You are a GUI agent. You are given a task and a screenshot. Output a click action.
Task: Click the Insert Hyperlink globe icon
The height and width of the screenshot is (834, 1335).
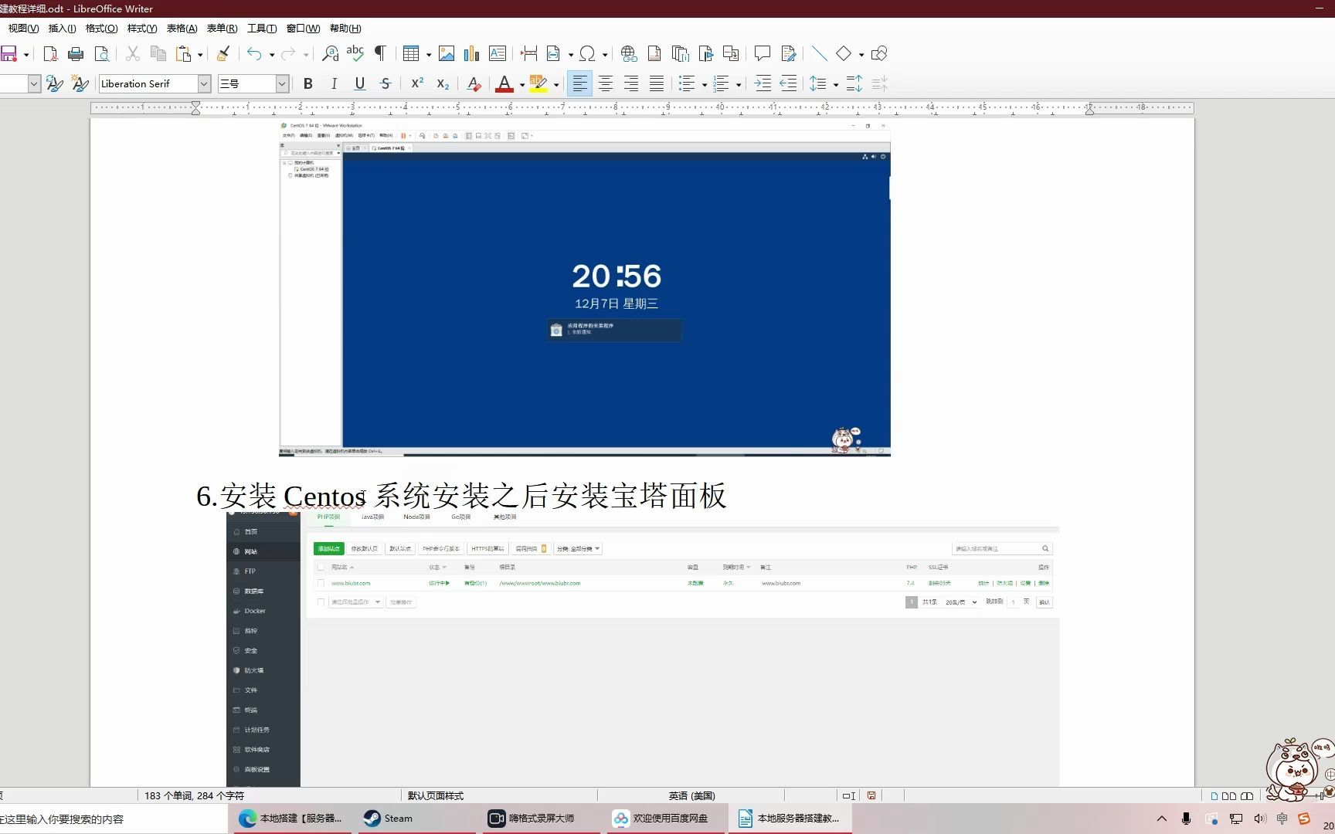(x=629, y=53)
